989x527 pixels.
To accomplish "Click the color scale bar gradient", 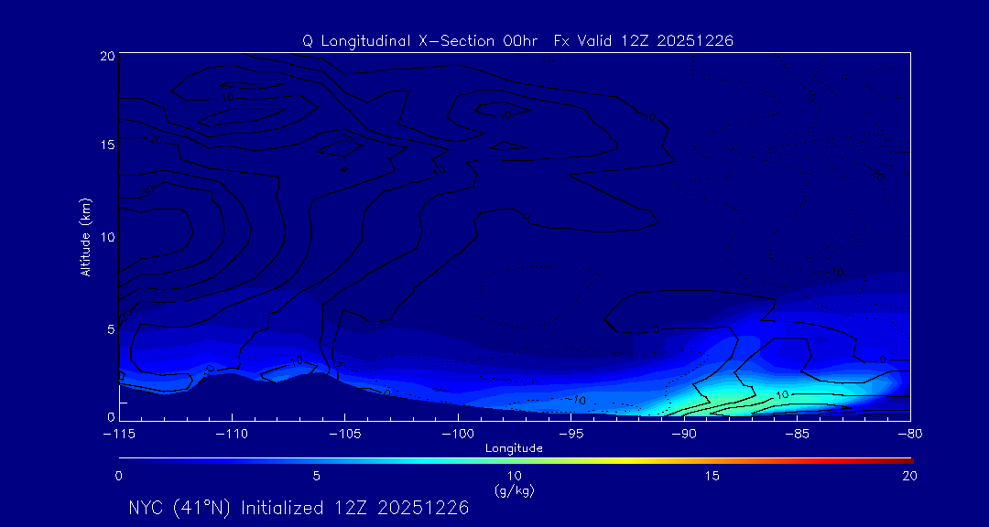I will coord(516,461).
